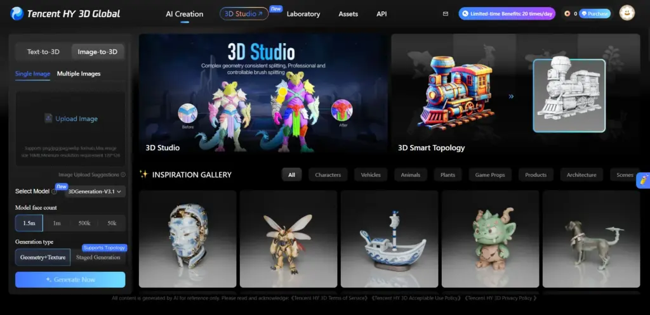Click the Image Upload Suggestions text
This screenshot has width=650, height=315.
point(89,175)
